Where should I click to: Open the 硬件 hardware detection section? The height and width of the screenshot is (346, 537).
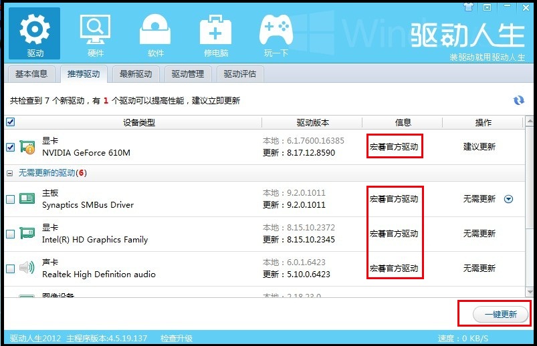[x=95, y=35]
